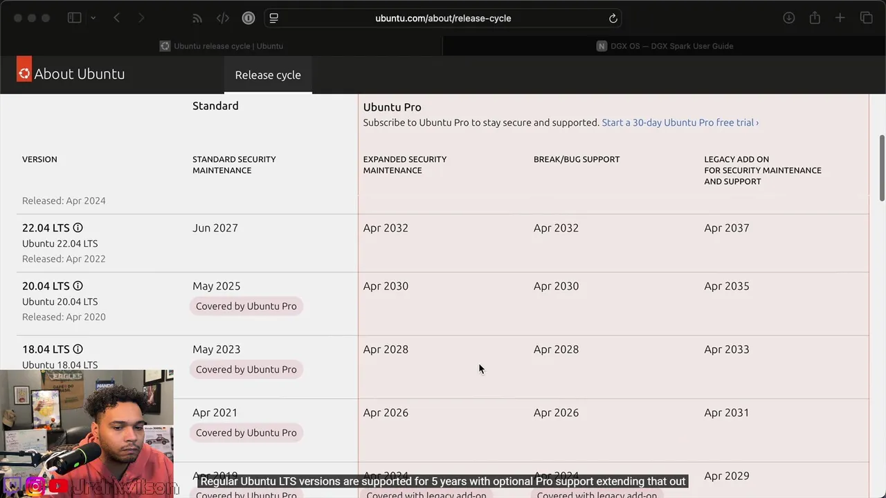Click the RSS feed toolbar icon
This screenshot has height=498, width=886.
coord(197,18)
